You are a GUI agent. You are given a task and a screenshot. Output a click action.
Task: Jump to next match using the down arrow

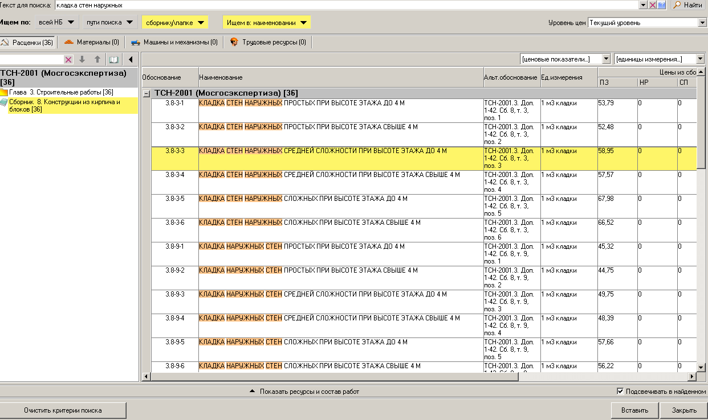[x=82, y=59]
